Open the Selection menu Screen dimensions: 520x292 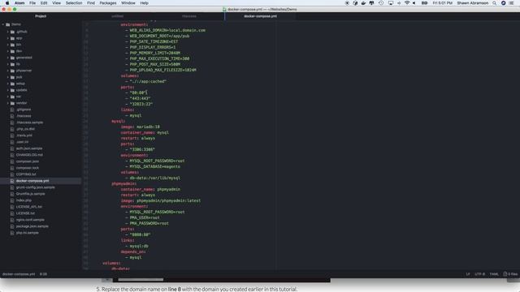point(74,3)
